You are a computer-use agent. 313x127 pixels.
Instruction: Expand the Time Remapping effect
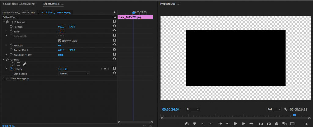(x=3, y=78)
